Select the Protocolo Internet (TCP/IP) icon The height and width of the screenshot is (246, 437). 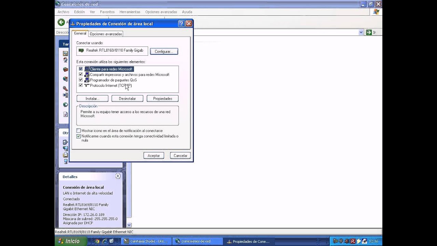coord(87,85)
